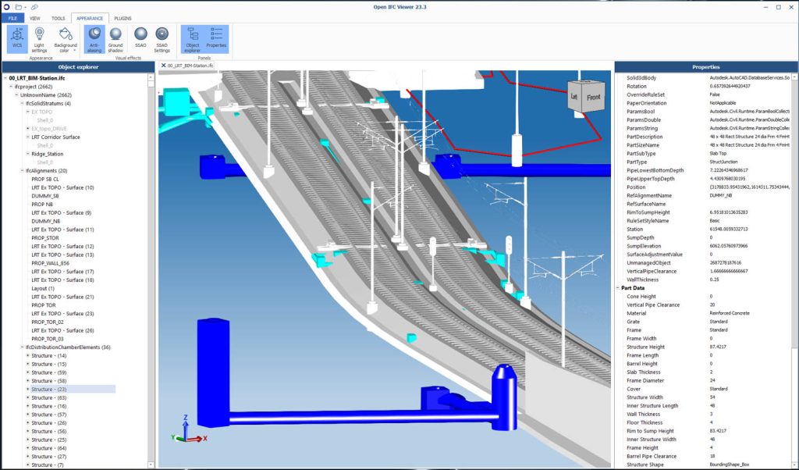Click the Background color paint bucket
799x470 pixels.
click(x=66, y=34)
